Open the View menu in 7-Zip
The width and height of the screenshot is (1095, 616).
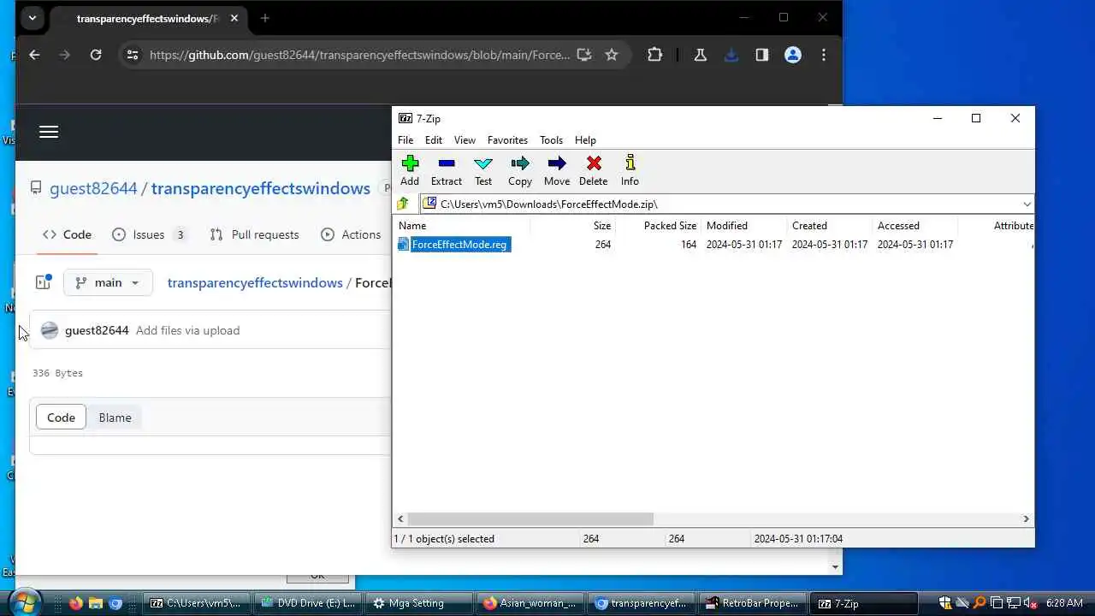tap(465, 140)
